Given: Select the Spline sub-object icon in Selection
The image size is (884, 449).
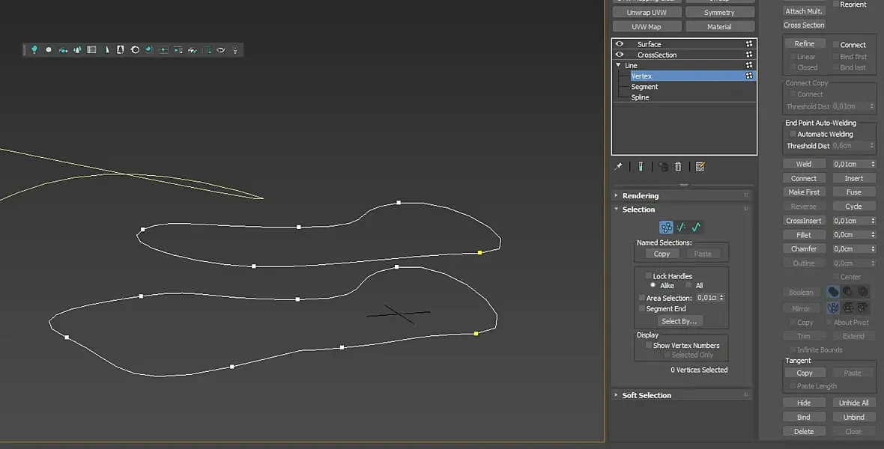Looking at the screenshot, I should [696, 227].
